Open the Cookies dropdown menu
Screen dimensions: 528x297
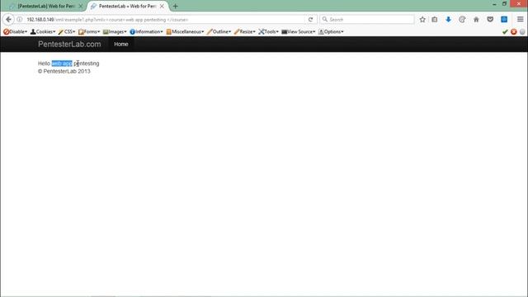43,31
